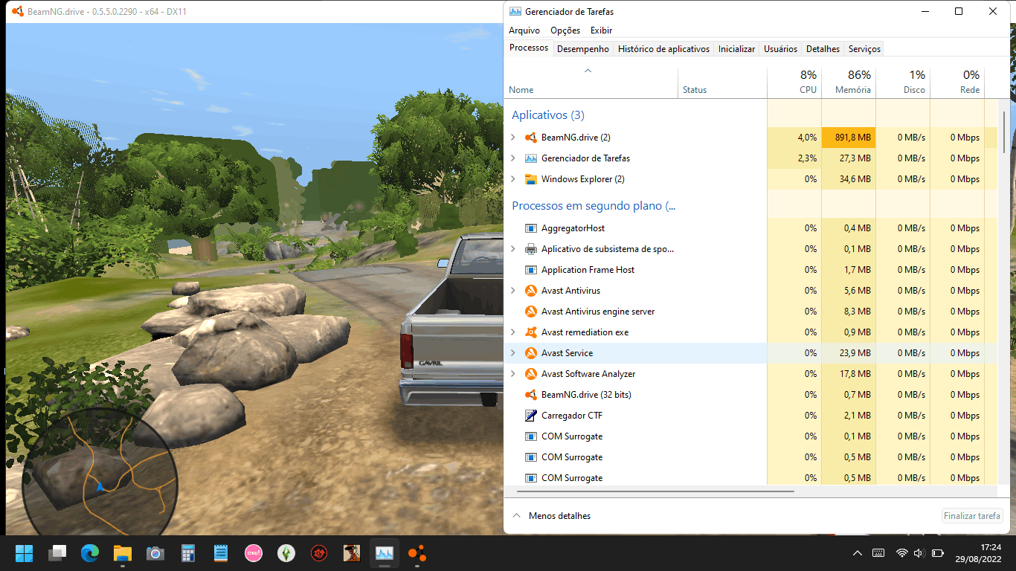Switch to the Usuários tab
The width and height of the screenshot is (1016, 571).
pyautogui.click(x=780, y=49)
